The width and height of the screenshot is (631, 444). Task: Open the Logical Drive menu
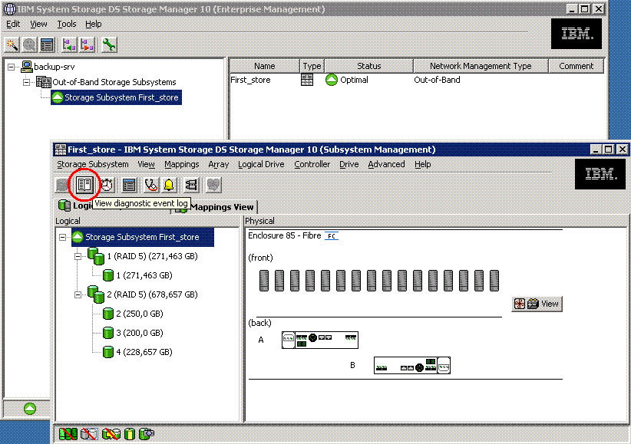(x=261, y=164)
